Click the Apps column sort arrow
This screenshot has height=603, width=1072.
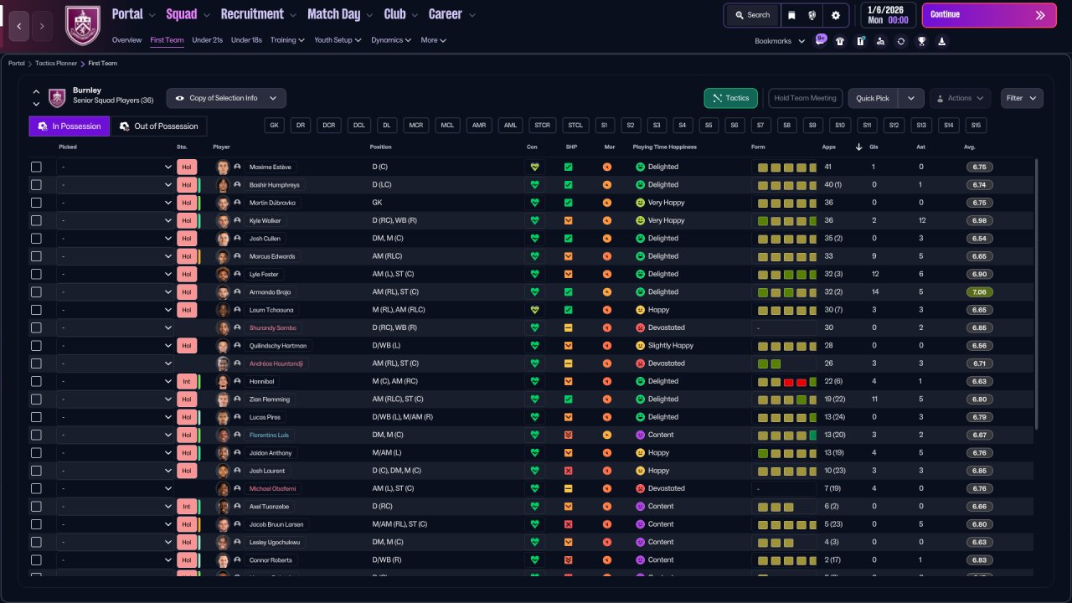click(x=858, y=147)
